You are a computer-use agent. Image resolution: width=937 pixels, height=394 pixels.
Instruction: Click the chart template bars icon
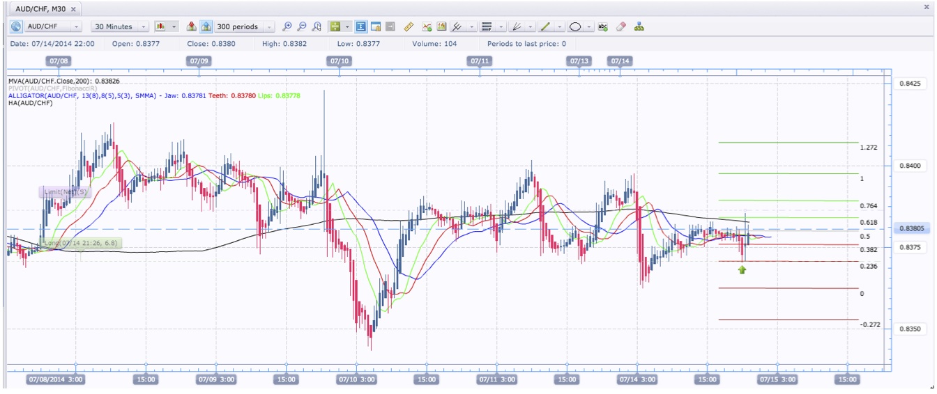(x=441, y=26)
